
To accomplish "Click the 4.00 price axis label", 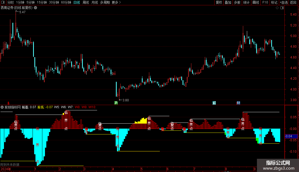I will tap(293, 89).
